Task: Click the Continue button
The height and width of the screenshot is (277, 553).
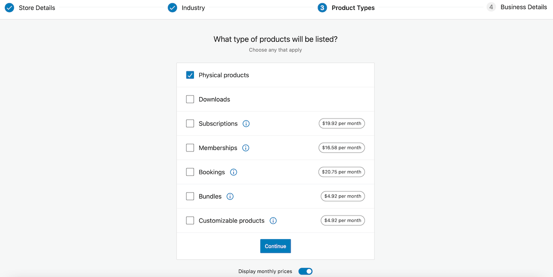Action: click(x=275, y=246)
